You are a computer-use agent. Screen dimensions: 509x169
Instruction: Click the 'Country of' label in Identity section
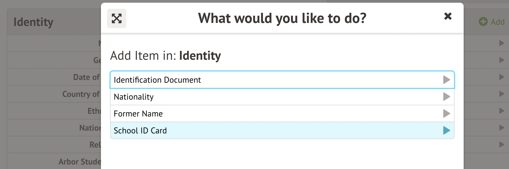point(81,94)
